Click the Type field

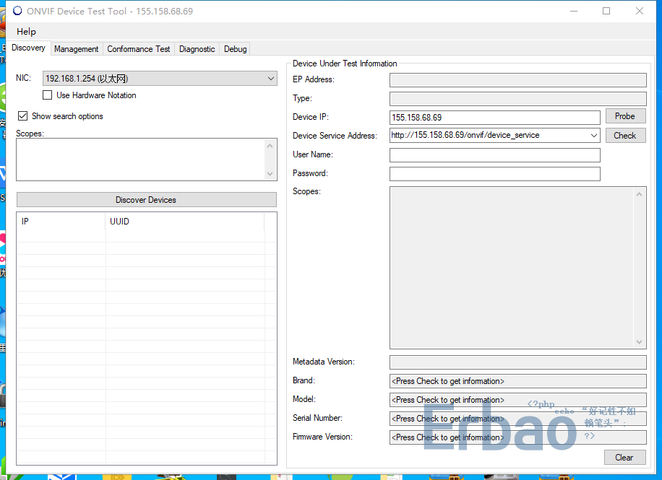[517, 99]
